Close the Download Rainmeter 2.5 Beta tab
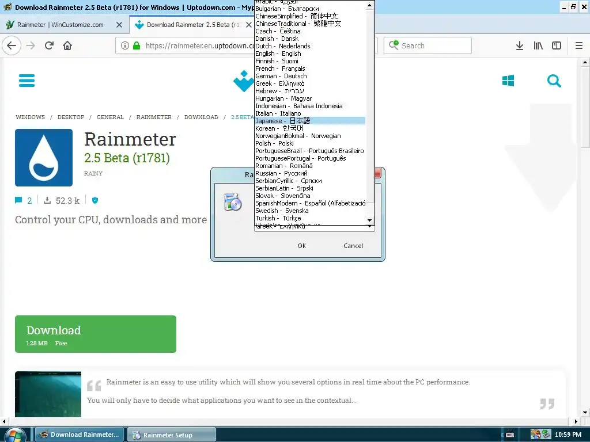Image resolution: width=590 pixels, height=442 pixels. 249,25
